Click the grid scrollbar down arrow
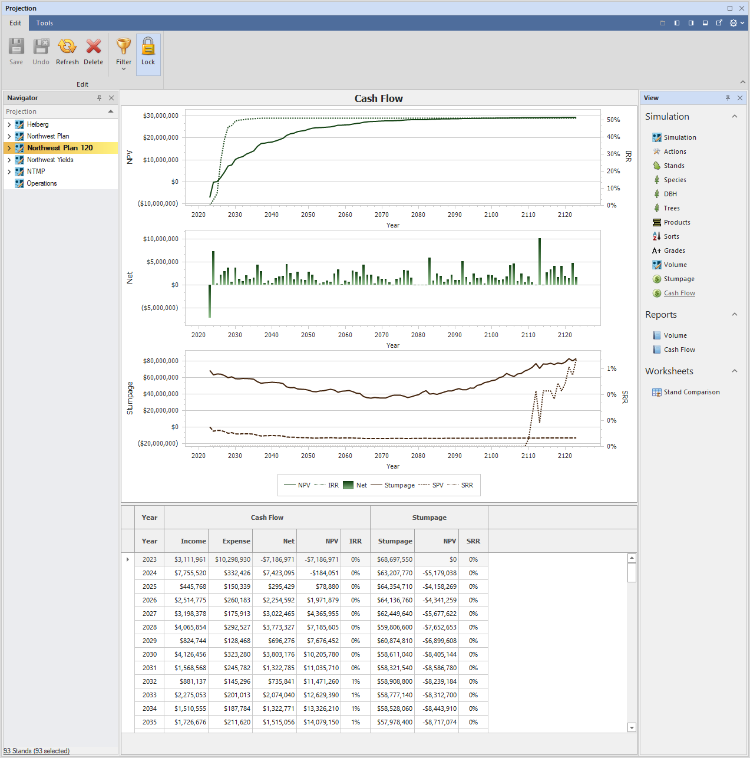 (632, 727)
